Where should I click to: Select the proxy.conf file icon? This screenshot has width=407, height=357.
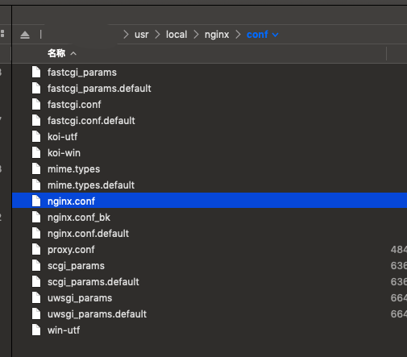pos(36,250)
